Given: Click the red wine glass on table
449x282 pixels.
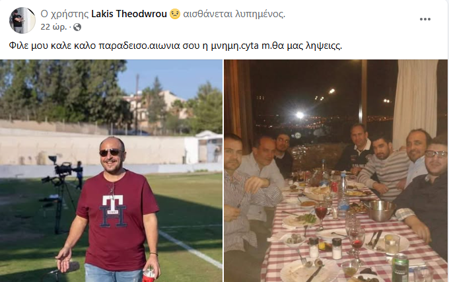Looking at the screenshot, I should 321,215.
